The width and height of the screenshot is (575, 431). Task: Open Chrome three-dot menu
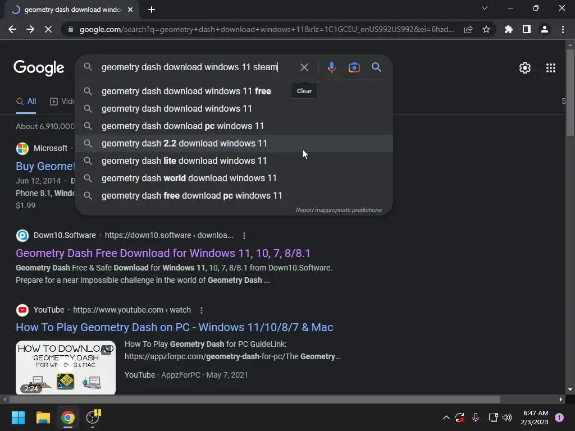click(563, 29)
